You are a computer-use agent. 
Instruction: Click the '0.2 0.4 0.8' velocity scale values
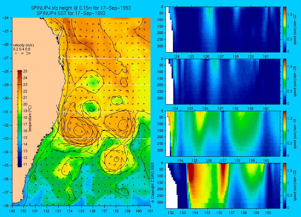tap(22, 49)
